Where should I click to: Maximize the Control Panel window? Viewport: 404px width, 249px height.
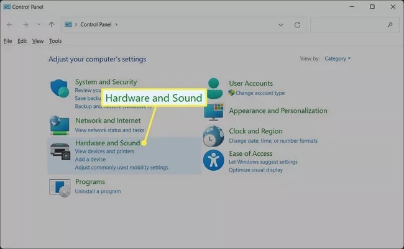pyautogui.click(x=372, y=7)
